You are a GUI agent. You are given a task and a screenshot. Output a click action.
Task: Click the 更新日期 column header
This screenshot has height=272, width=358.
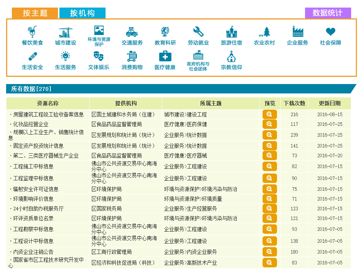(x=330, y=104)
